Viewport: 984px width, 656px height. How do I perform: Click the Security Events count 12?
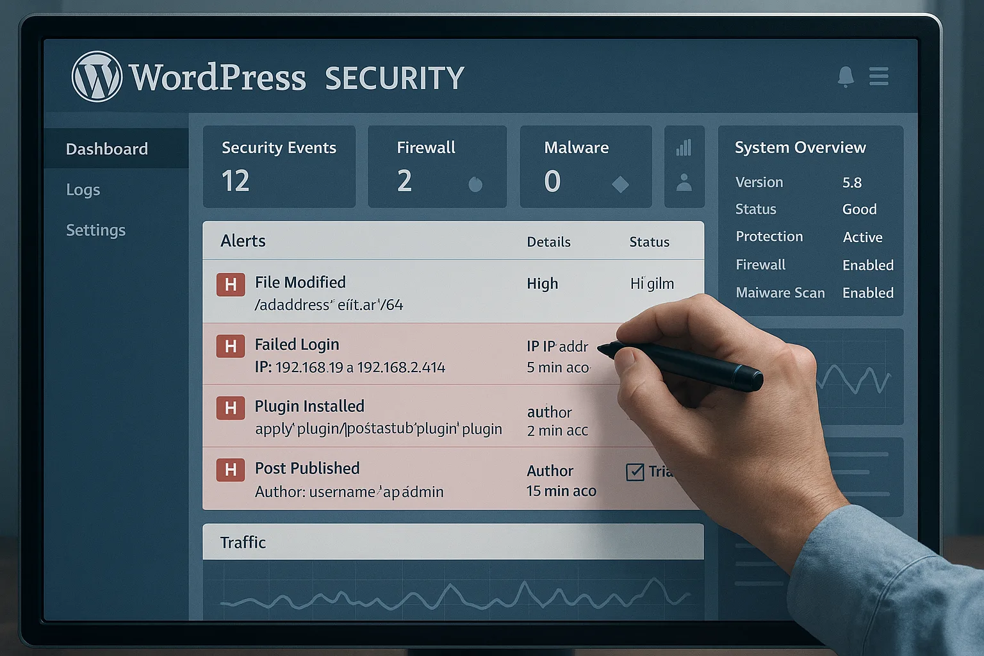pos(235,181)
